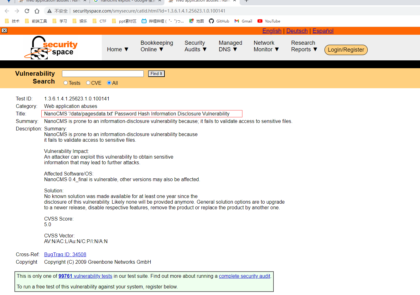Open the 学习 bookmark folder
This screenshot has width=420, height=295.
point(60,21)
